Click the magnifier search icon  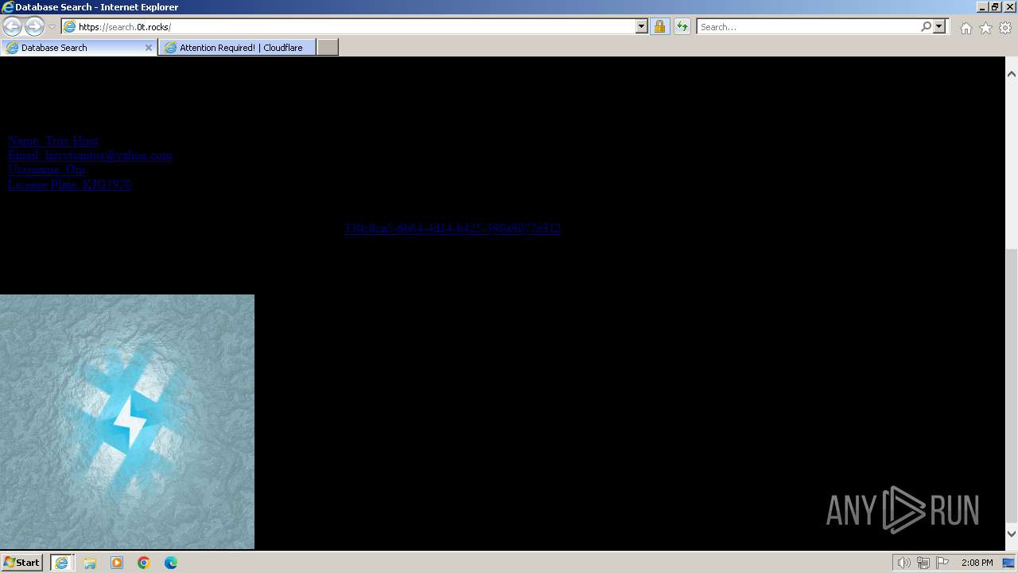[926, 26]
